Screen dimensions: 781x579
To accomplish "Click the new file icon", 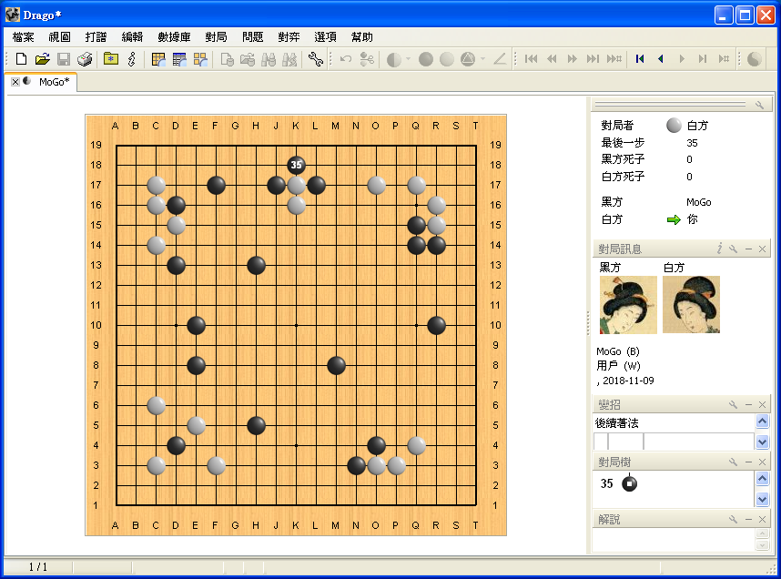I will click(21, 59).
